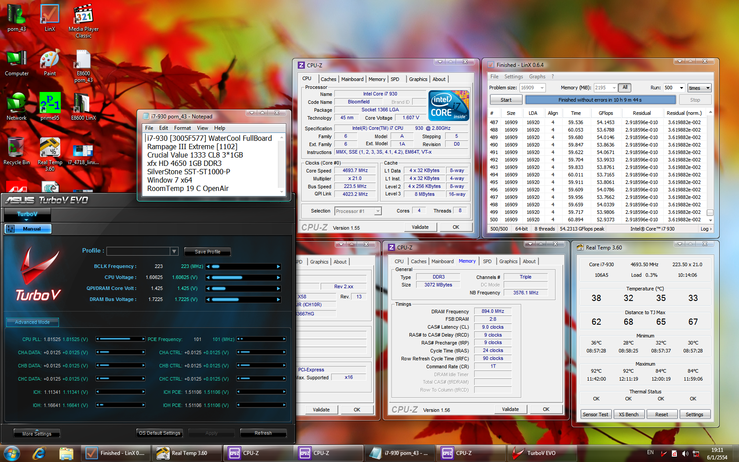
Task: Toggle Advanced Mode in TurboV EVO
Action: pyautogui.click(x=32, y=322)
